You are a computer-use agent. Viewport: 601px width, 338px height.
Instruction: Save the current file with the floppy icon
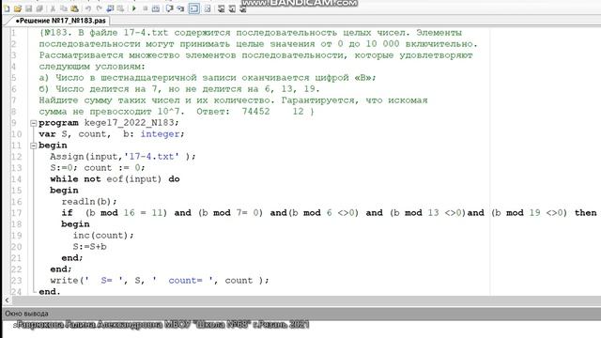pyautogui.click(x=28, y=8)
